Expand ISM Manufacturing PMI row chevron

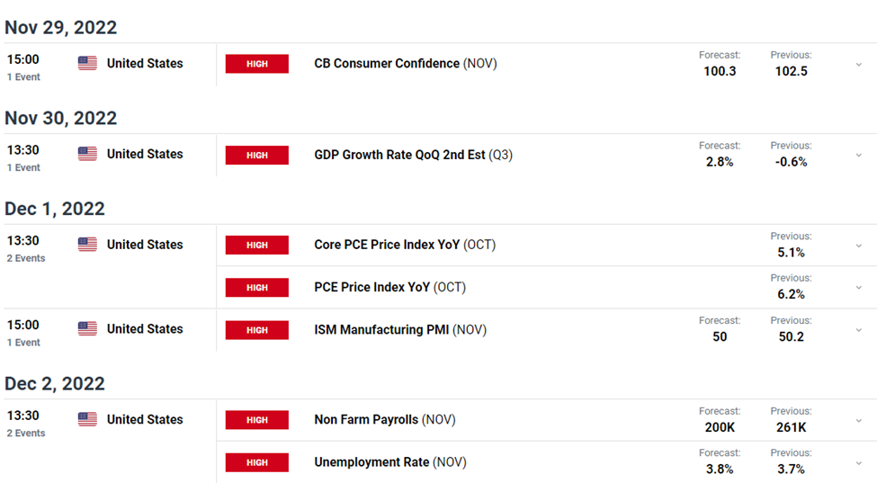858,330
